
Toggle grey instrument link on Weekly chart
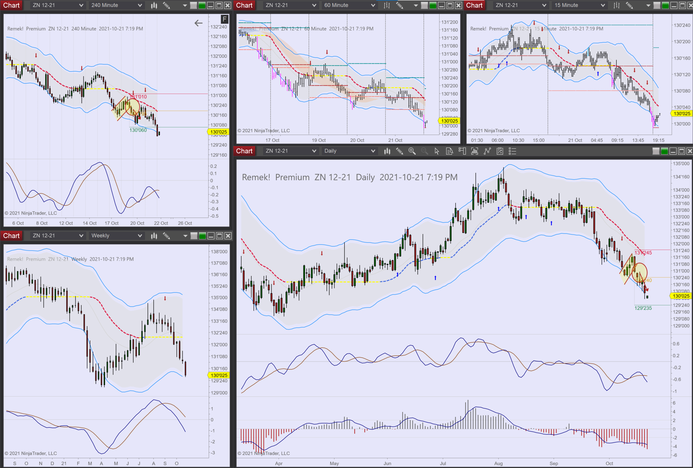pyautogui.click(x=194, y=236)
